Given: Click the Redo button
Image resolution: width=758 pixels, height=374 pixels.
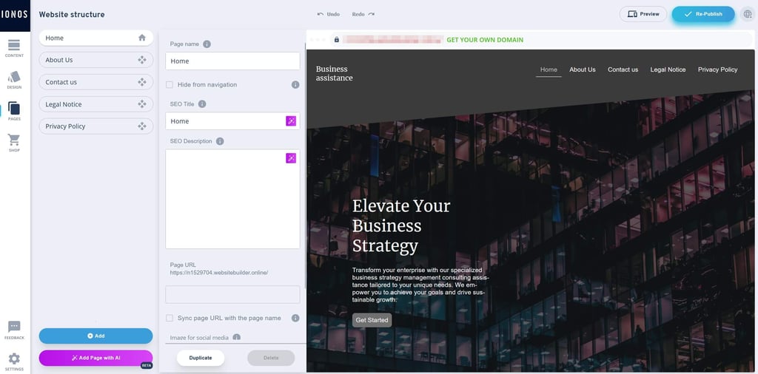Looking at the screenshot, I should coord(363,14).
